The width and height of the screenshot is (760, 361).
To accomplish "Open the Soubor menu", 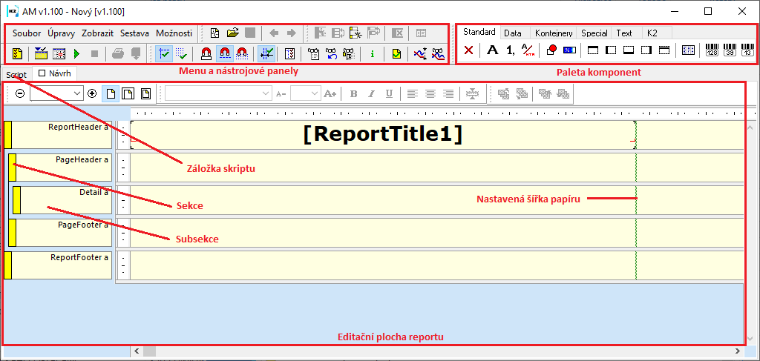I will tap(27, 33).
